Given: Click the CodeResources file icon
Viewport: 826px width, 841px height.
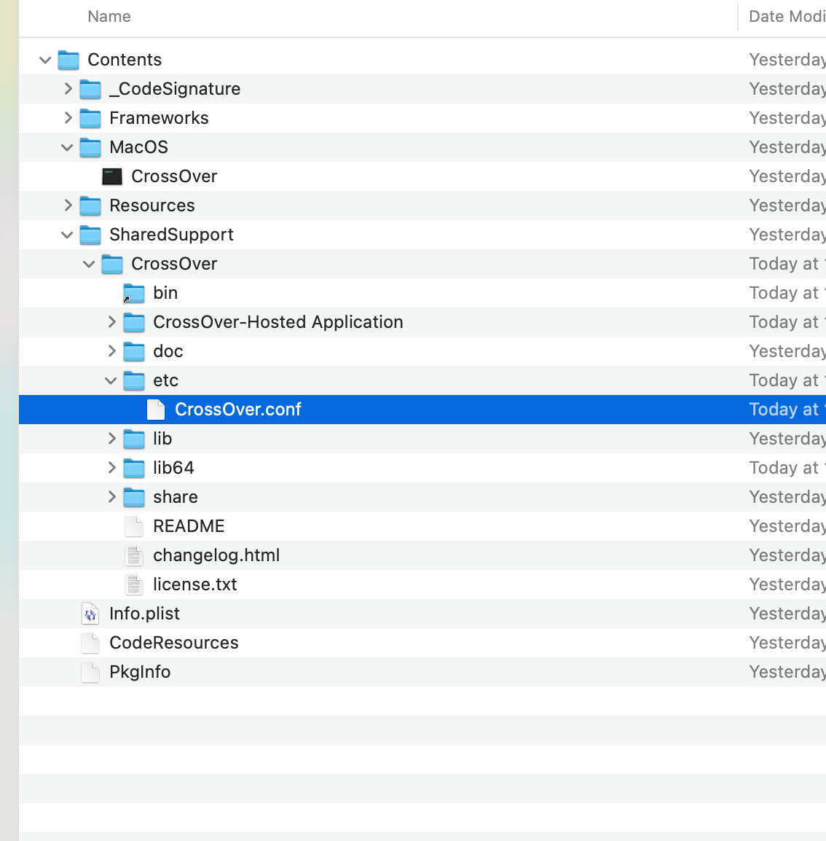Looking at the screenshot, I should click(90, 643).
